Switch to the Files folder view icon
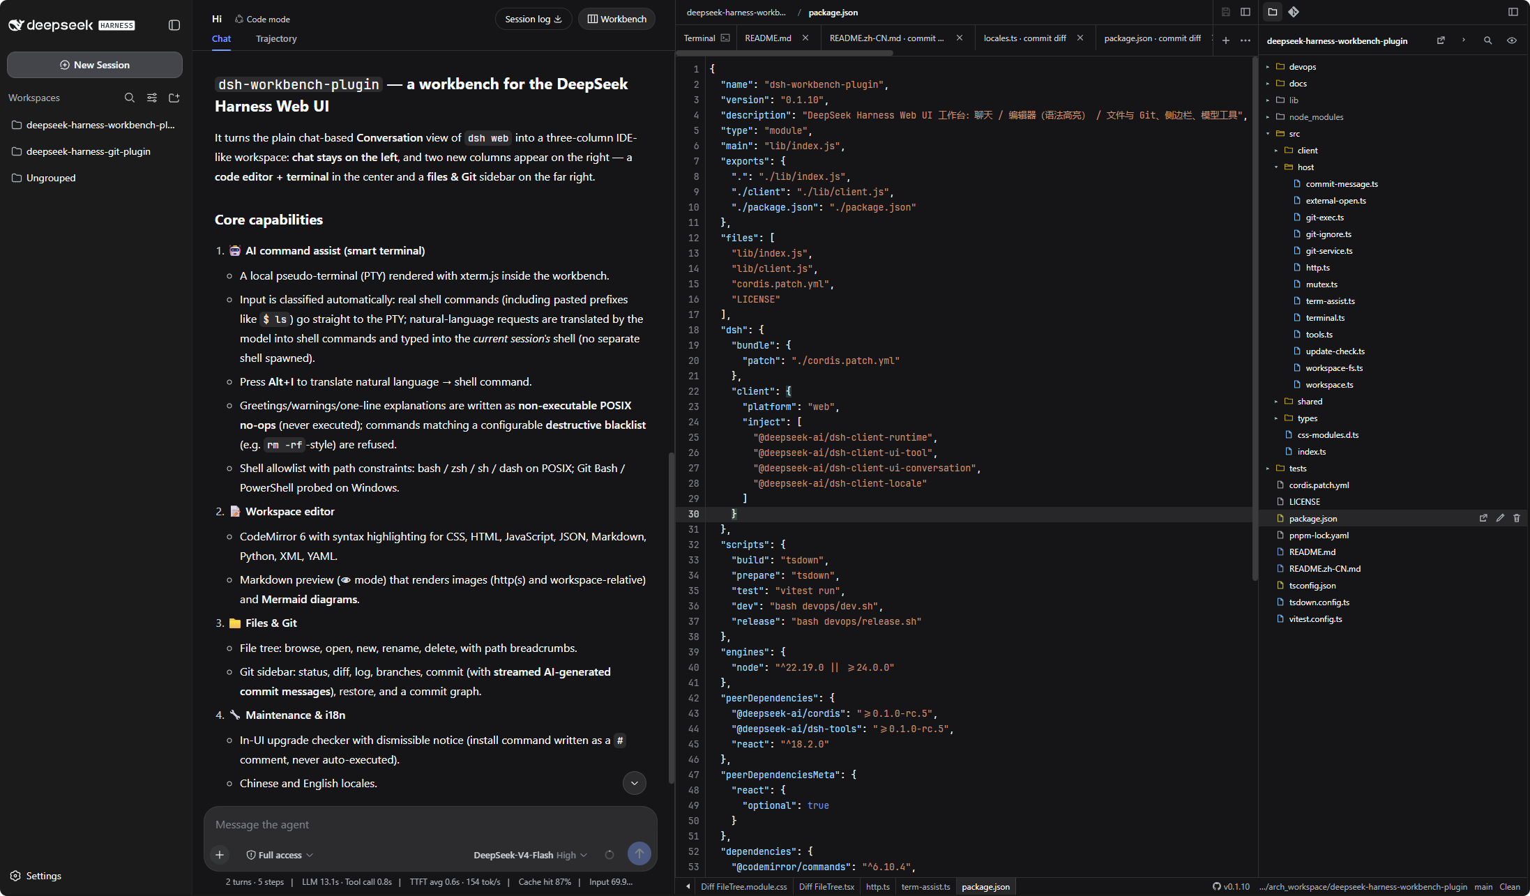 [1273, 12]
